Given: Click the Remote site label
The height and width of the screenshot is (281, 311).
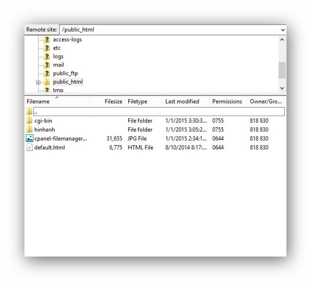Looking at the screenshot, I should pos(41,30).
